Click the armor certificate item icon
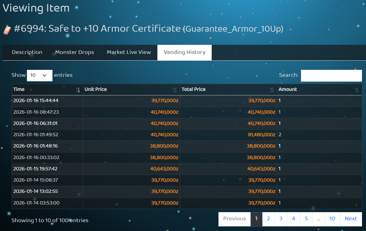Viewport: 366px width, 231px height. click(x=7, y=30)
